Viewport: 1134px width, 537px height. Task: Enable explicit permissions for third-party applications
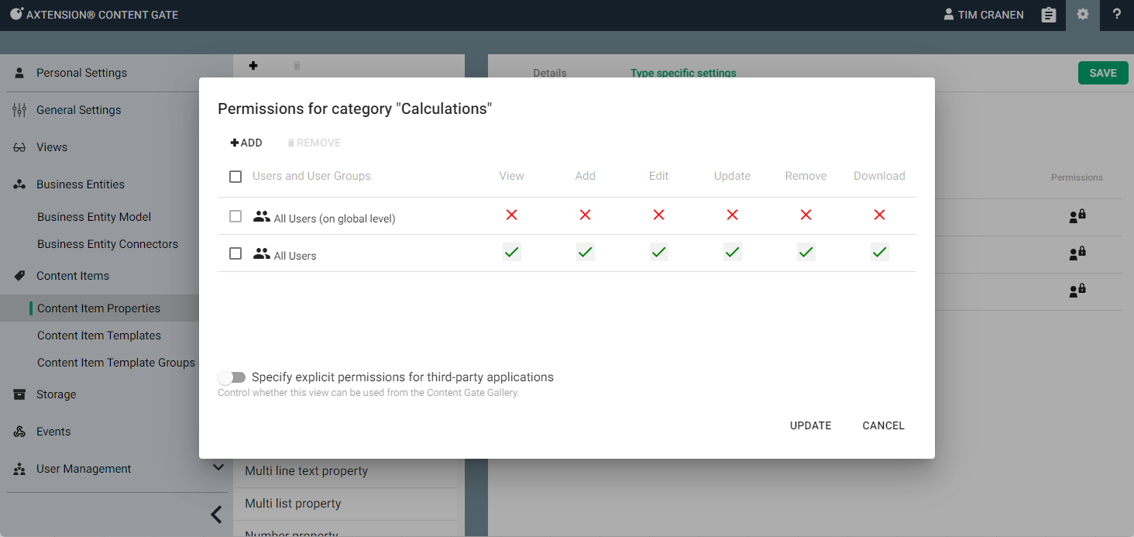(232, 377)
